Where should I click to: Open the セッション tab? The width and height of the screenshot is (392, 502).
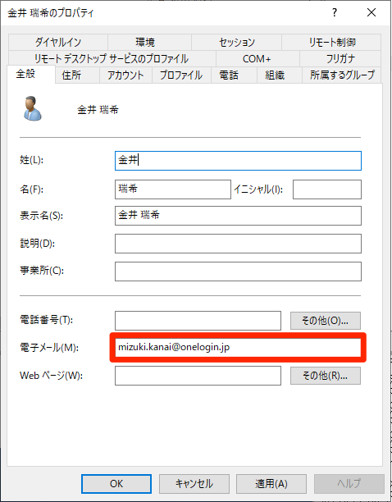[x=236, y=42]
